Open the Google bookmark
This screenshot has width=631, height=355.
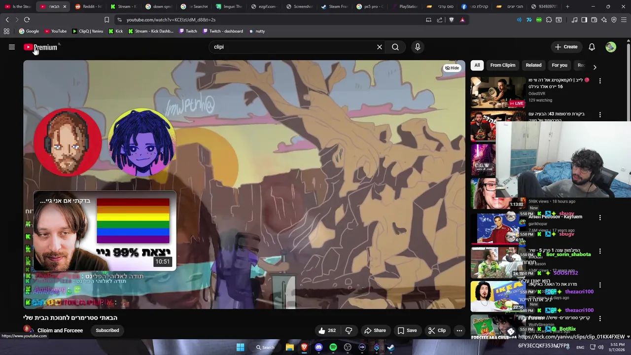pyautogui.click(x=29, y=31)
